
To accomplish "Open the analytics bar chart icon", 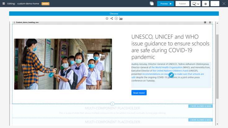I will tap(121, 19).
